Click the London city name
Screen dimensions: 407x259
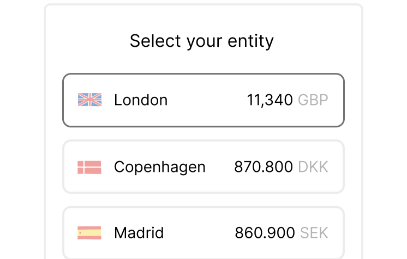[x=141, y=100]
